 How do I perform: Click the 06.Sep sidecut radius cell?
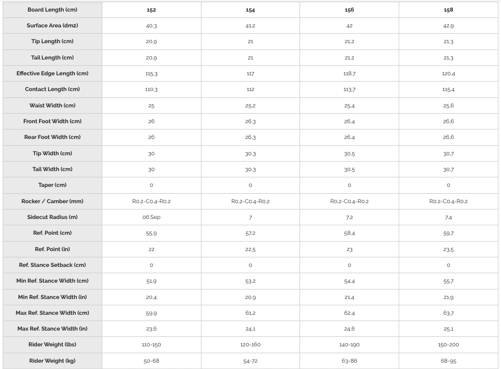tap(151, 217)
